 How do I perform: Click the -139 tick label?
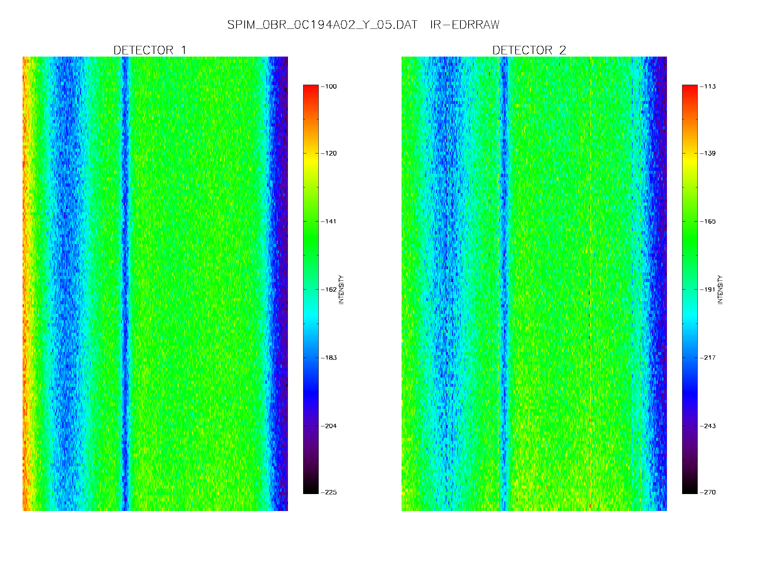pos(708,153)
